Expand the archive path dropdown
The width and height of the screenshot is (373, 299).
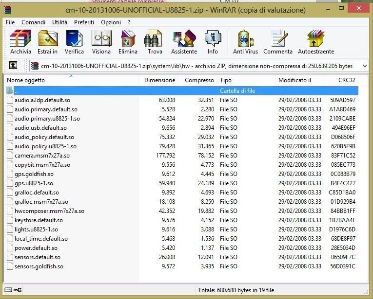click(365, 66)
